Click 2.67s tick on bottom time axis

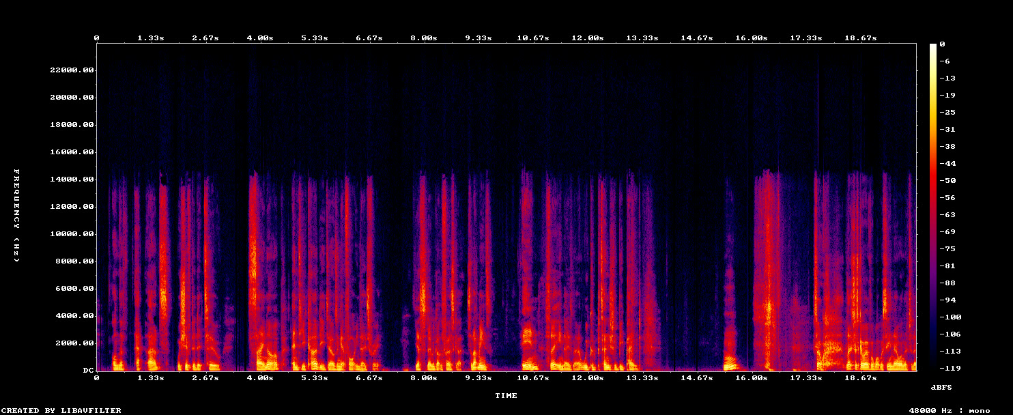click(x=205, y=377)
